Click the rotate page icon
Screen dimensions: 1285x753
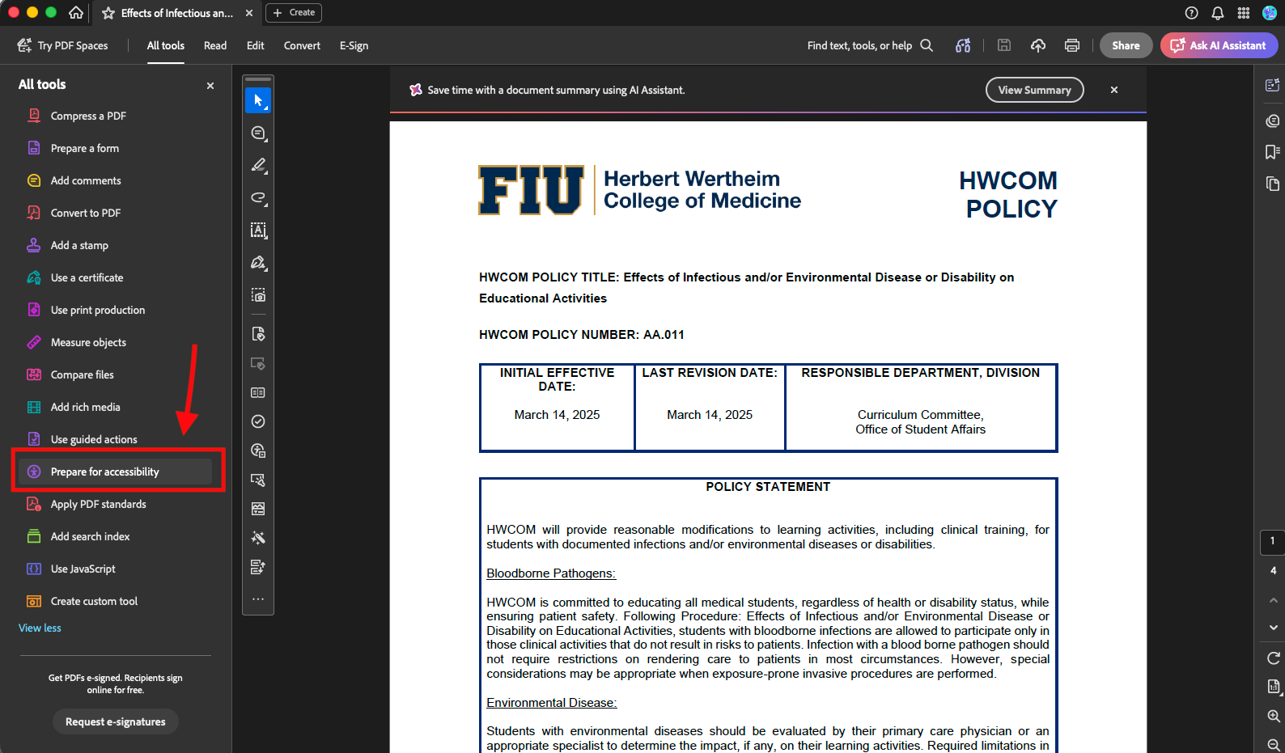click(1274, 658)
